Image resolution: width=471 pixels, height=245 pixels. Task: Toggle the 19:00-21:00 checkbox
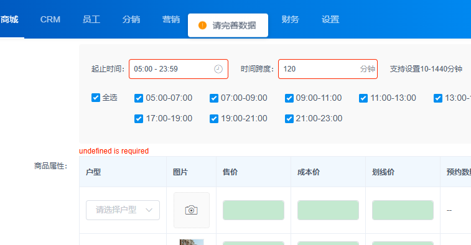click(x=214, y=119)
